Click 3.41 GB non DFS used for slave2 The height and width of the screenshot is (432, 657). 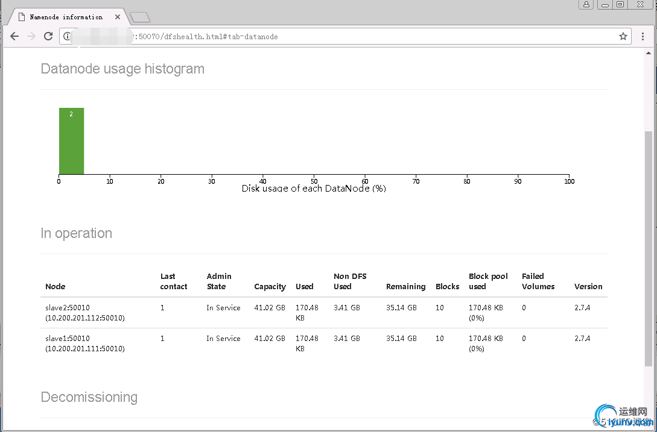click(346, 308)
